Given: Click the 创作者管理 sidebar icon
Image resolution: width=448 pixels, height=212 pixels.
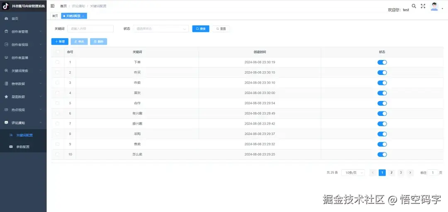Looking at the screenshot, I should [6, 31].
